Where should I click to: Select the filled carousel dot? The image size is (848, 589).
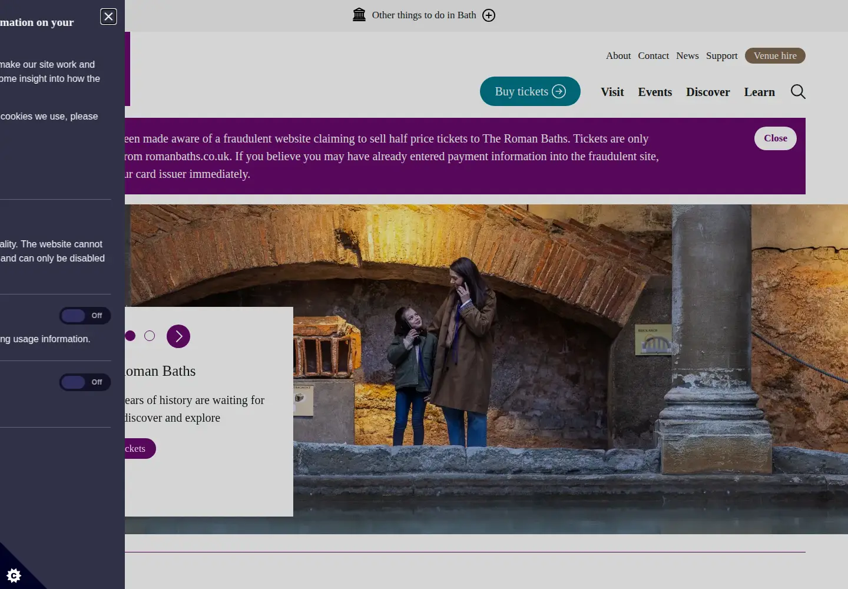point(130,336)
